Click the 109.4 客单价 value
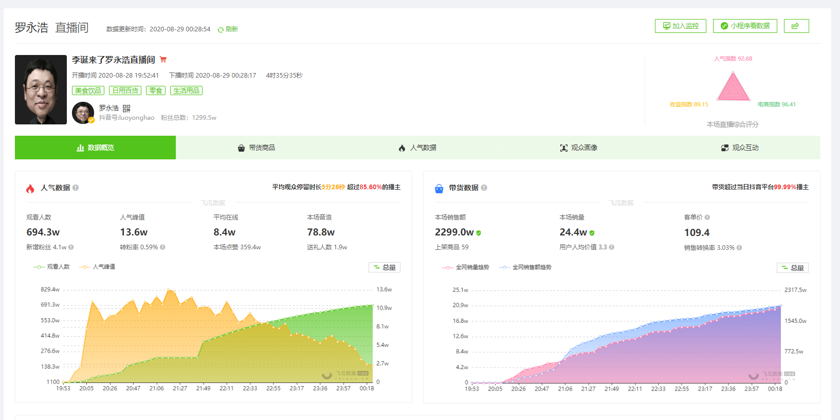The width and height of the screenshot is (840, 420). (697, 233)
